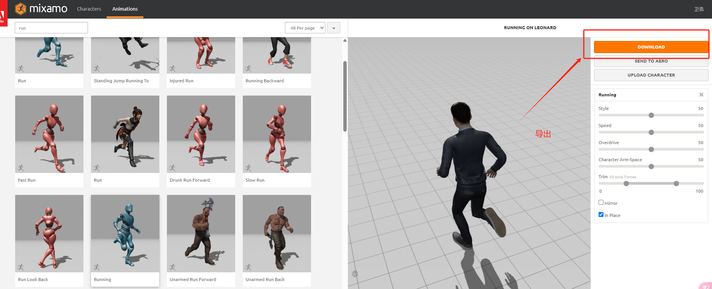Viewport: 712px width, 289px height.
Task: Open the filter arrow dropdown next to per page
Action: coord(334,28)
